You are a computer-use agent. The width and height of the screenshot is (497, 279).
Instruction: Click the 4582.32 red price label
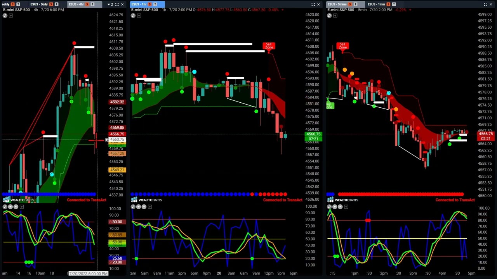(117, 102)
